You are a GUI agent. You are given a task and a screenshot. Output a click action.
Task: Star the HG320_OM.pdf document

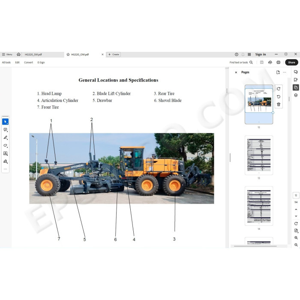(x=68, y=54)
